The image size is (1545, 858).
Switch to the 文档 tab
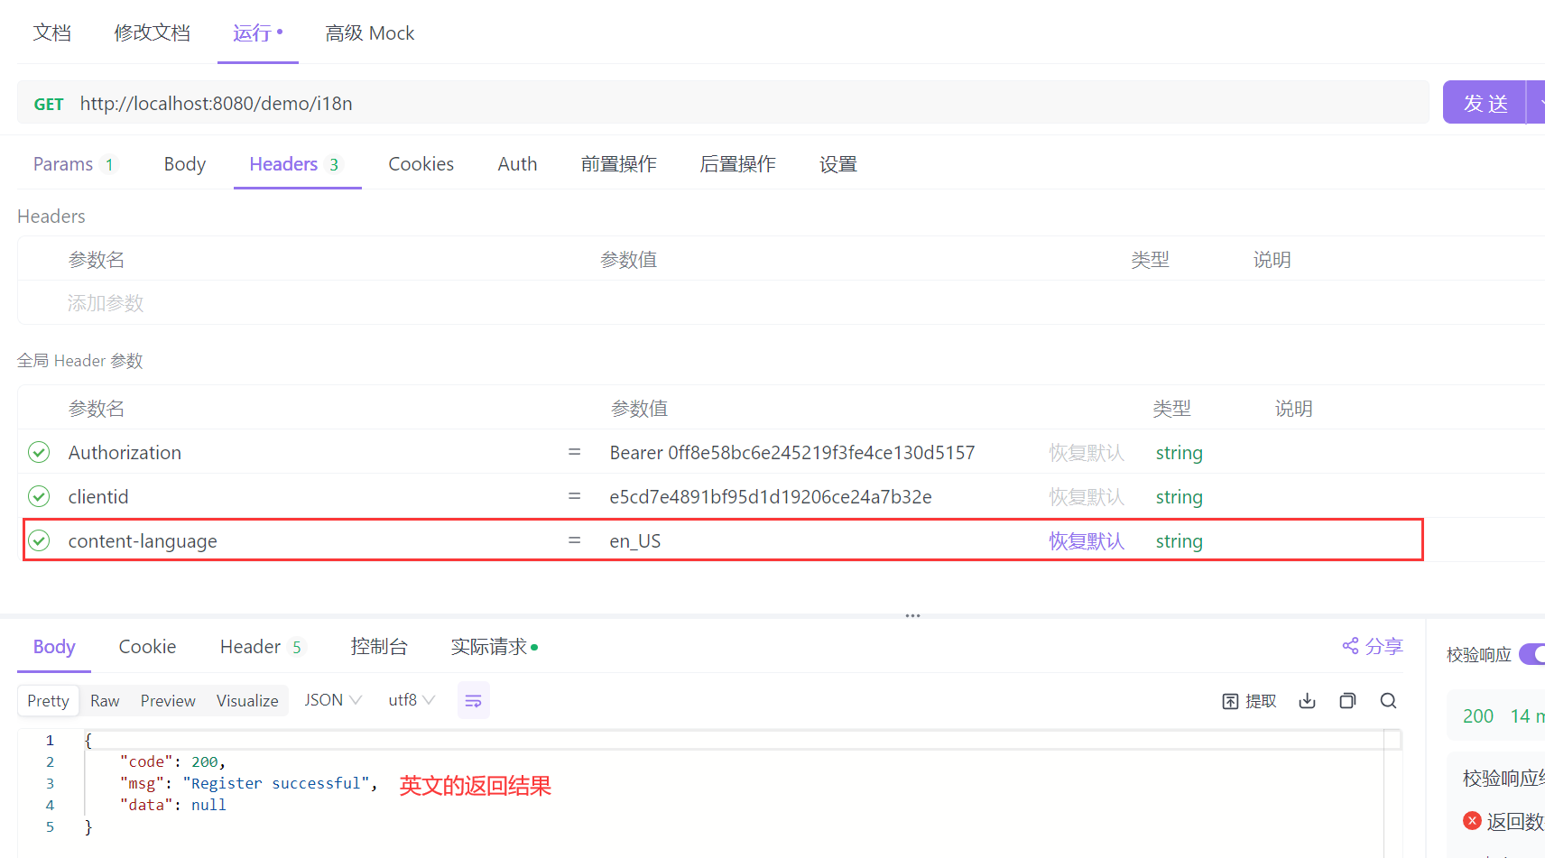(52, 33)
